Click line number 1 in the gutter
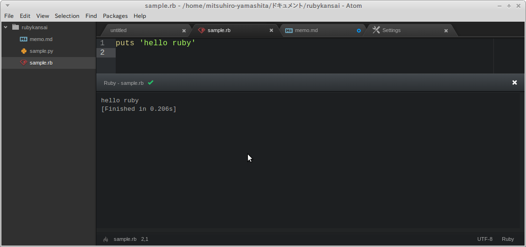Image resolution: width=526 pixels, height=247 pixels. tap(102, 43)
